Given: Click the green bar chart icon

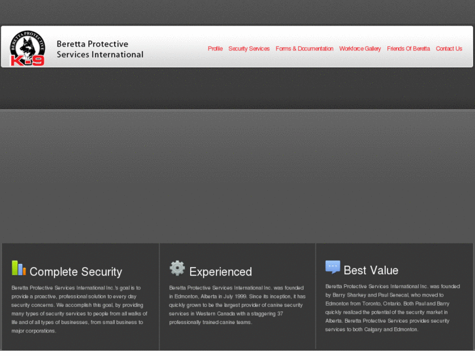Looking at the screenshot, I should click(19, 268).
